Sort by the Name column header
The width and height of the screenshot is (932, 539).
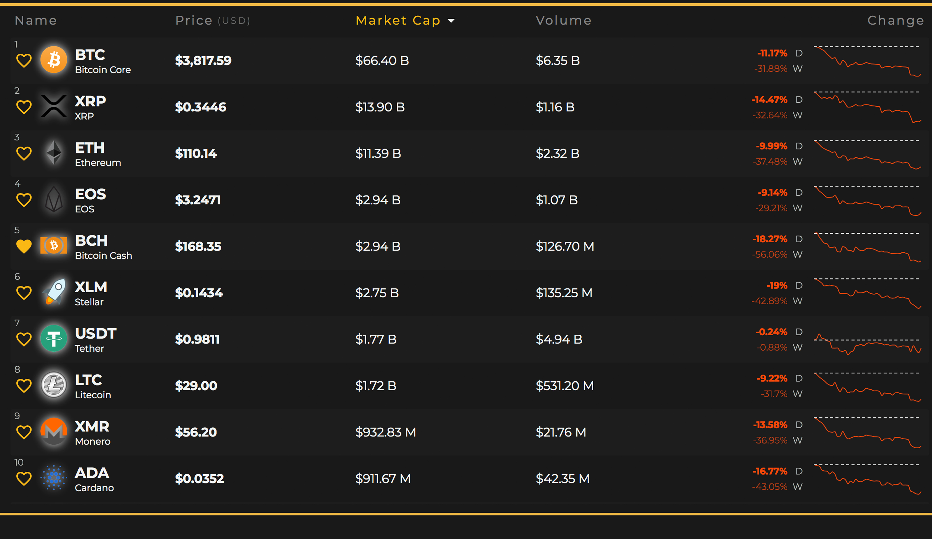(x=36, y=20)
